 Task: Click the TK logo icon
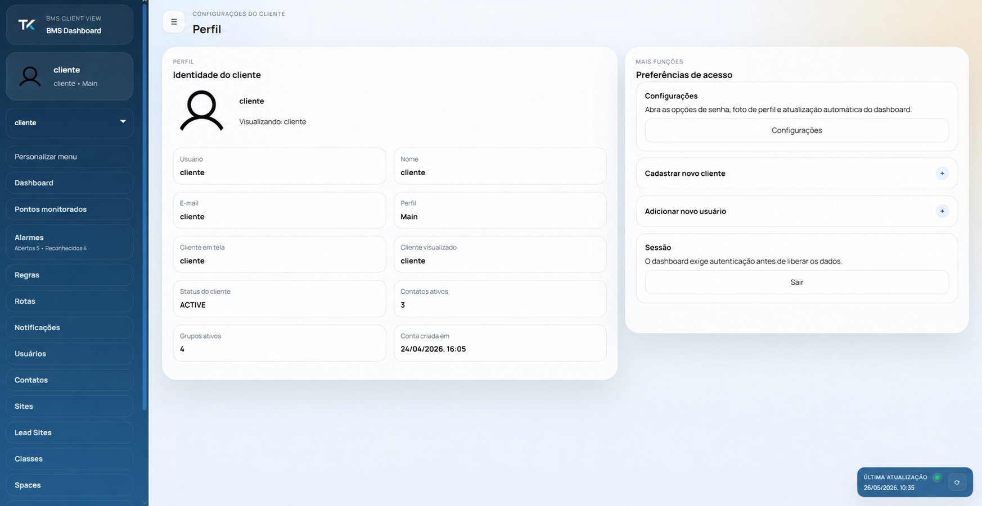pos(26,25)
